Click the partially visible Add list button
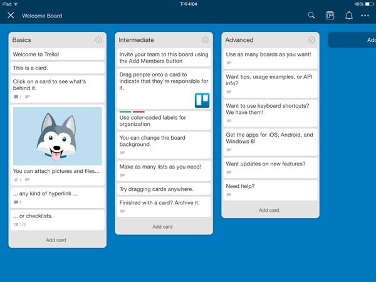The height and width of the screenshot is (282, 376). coord(352,40)
